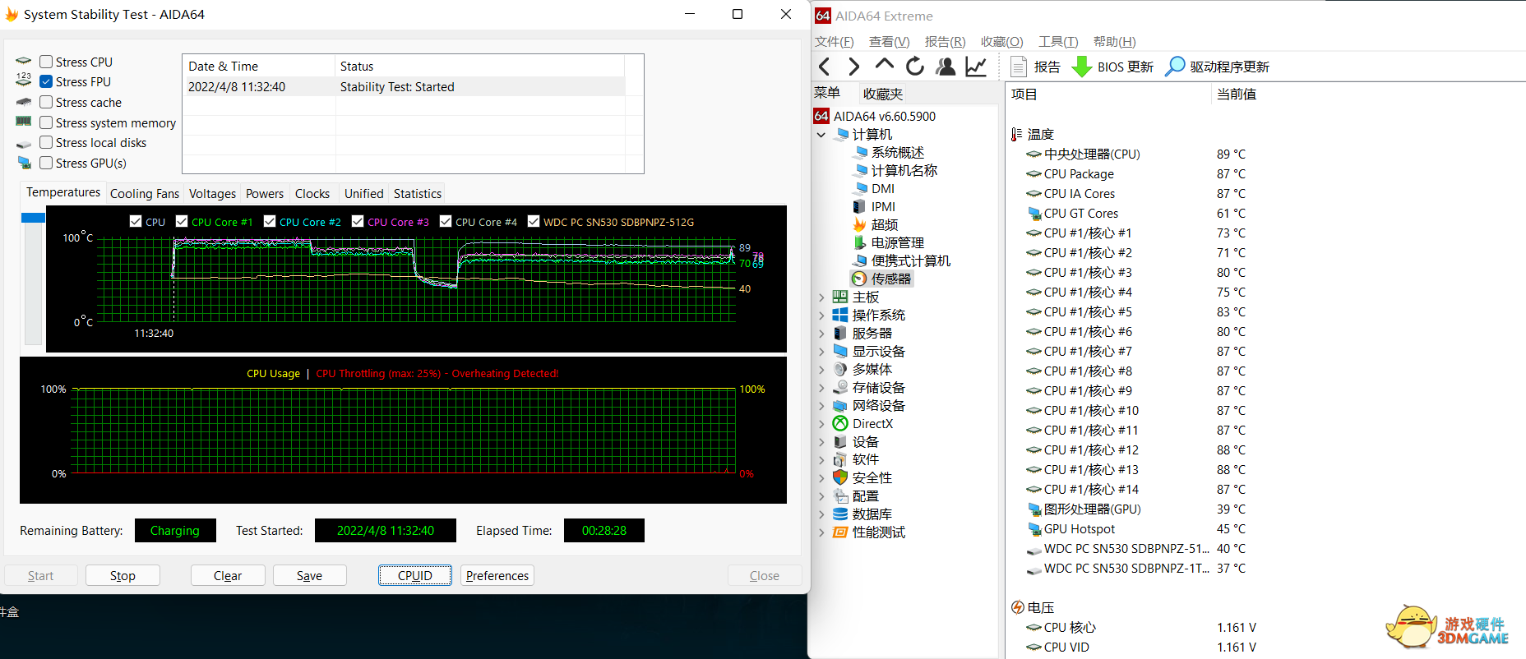
Task: Expand the 软件 tree node
Action: tap(821, 460)
